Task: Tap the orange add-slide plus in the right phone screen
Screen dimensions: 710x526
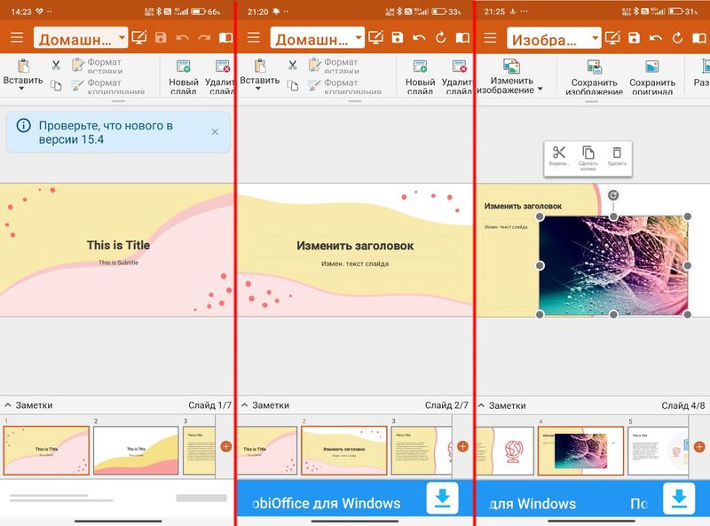Action: [x=699, y=447]
